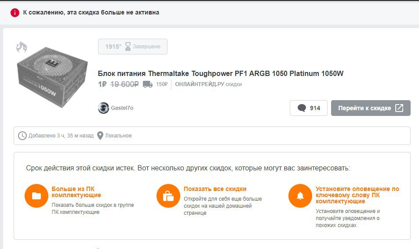Image resolution: width=419 pixels, height=249 pixels.
Task: Click the Локальное location label
Action: click(x=118, y=136)
